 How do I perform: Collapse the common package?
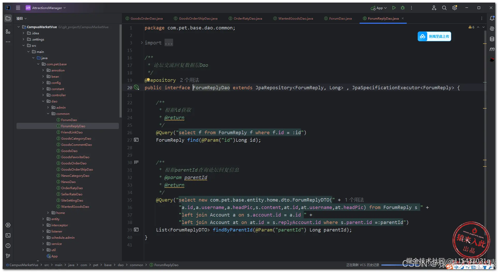coord(48,114)
